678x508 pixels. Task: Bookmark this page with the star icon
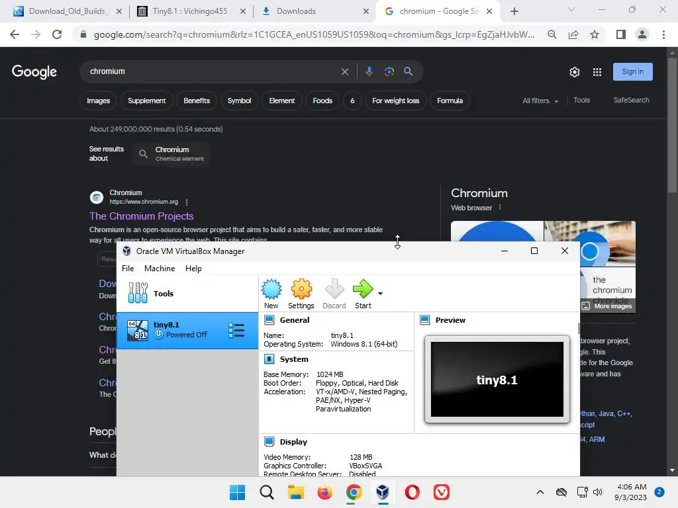pyautogui.click(x=595, y=34)
